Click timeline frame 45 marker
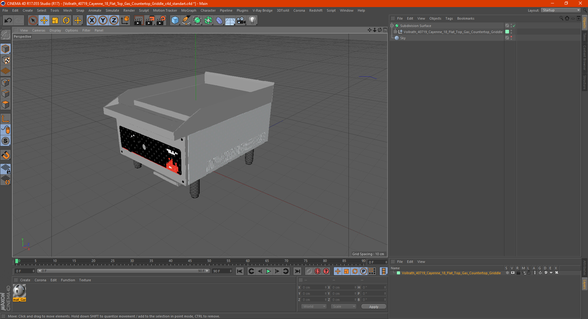 coord(190,261)
